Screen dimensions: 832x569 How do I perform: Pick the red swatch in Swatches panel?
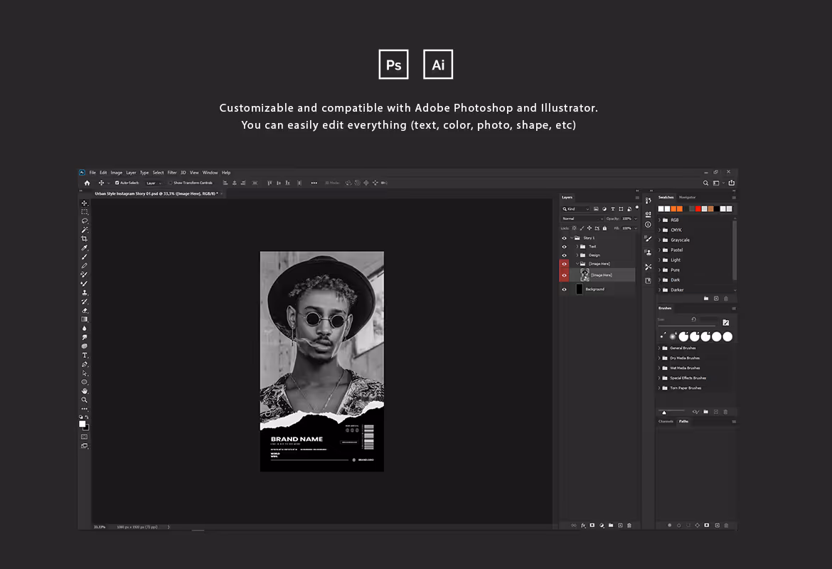coord(698,208)
